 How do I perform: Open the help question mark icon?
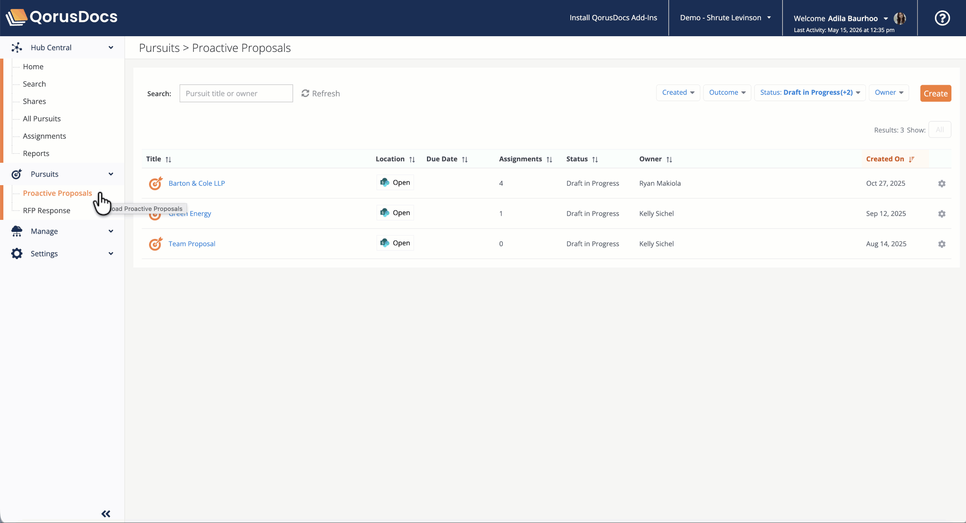(942, 18)
